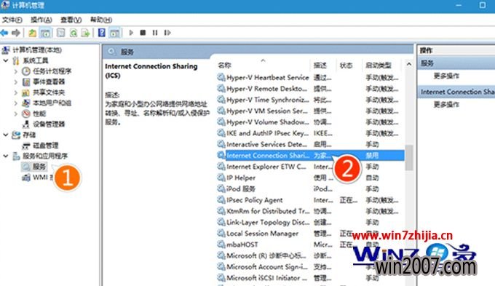Expand the 事件查看器 node
Image resolution: width=495 pixels, height=286 pixels.
click(x=16, y=82)
